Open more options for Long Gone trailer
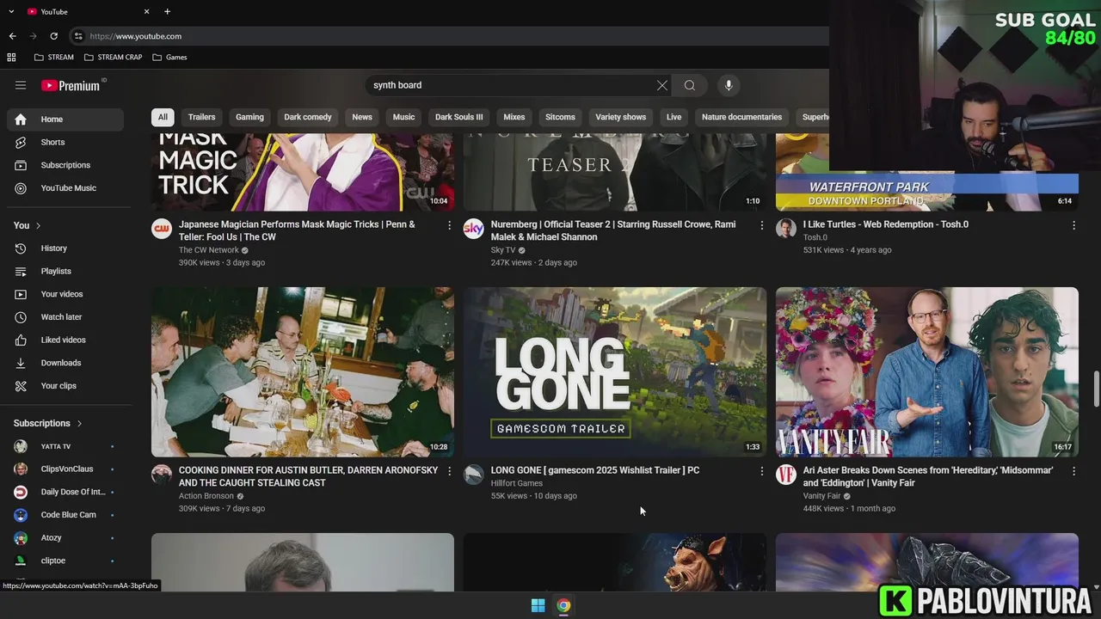Image resolution: width=1101 pixels, height=619 pixels. (761, 471)
